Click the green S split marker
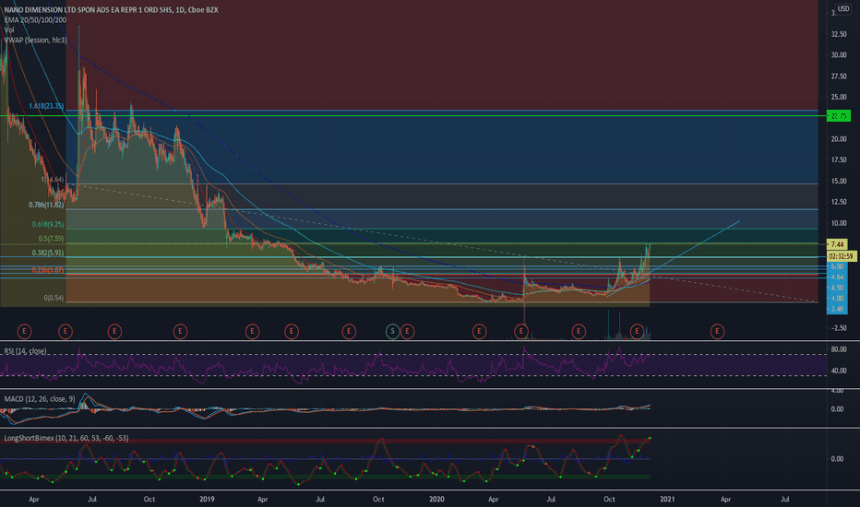 [392, 331]
